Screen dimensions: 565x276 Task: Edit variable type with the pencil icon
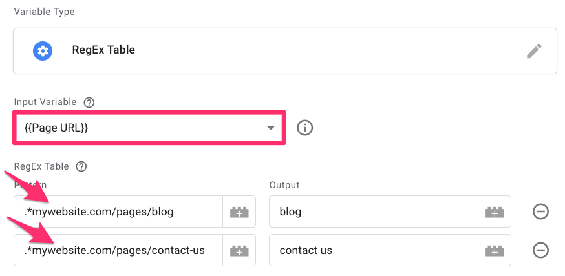pos(534,51)
